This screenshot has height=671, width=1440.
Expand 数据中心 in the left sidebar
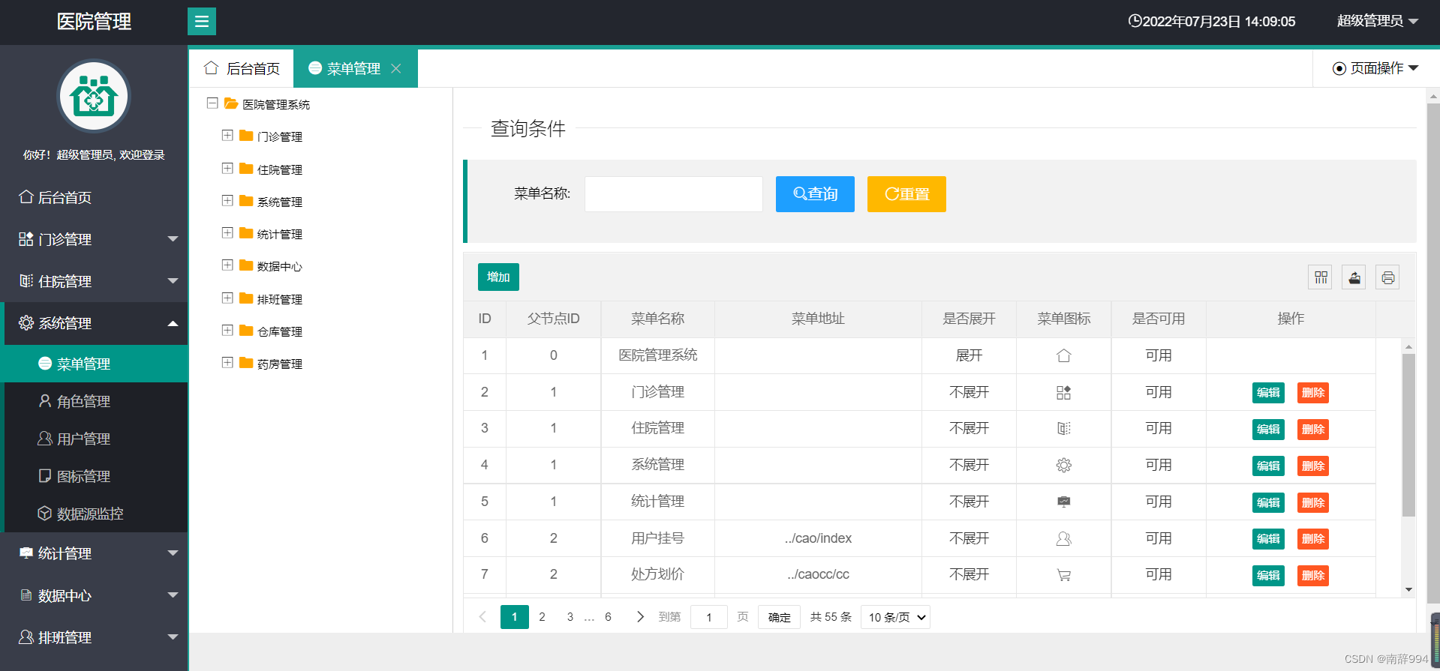tap(94, 595)
